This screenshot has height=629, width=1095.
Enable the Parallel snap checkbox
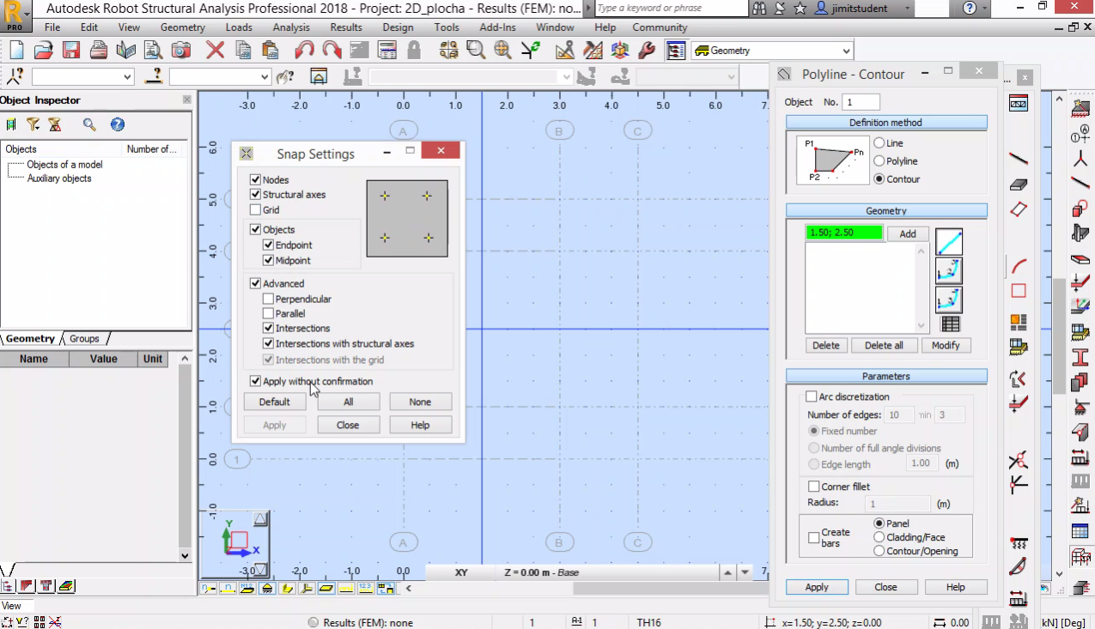(268, 313)
